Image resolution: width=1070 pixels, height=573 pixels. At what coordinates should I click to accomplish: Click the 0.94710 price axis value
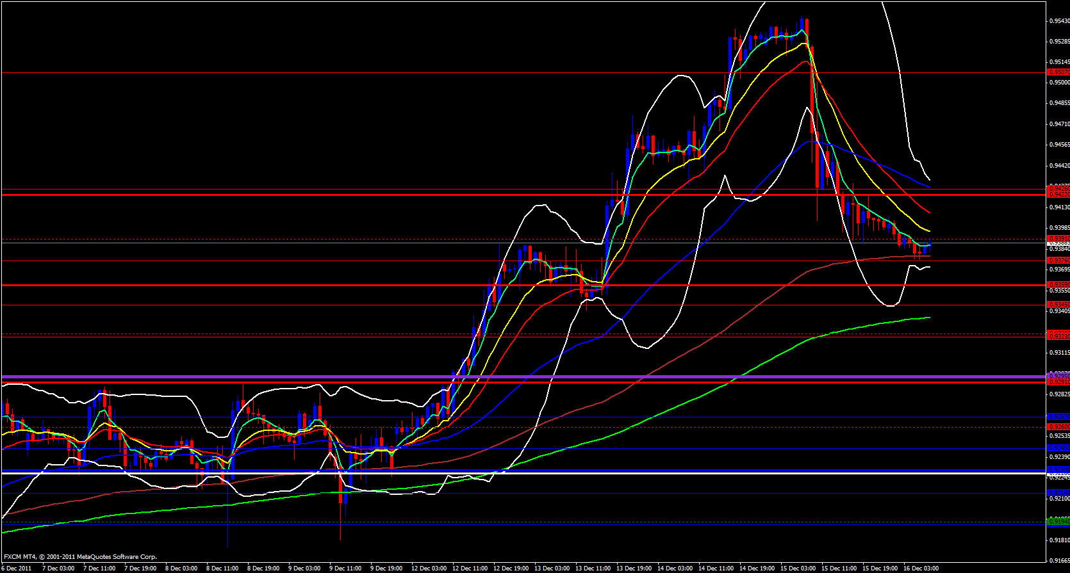[x=1058, y=124]
